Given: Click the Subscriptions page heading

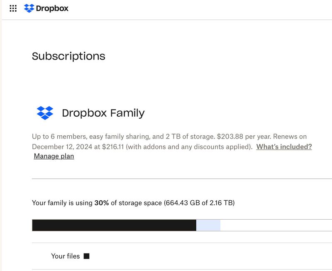Looking at the screenshot, I should point(68,56).
